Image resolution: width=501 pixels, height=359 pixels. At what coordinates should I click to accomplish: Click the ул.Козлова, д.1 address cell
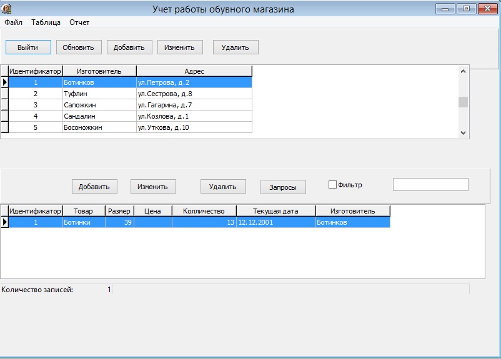[x=194, y=116]
